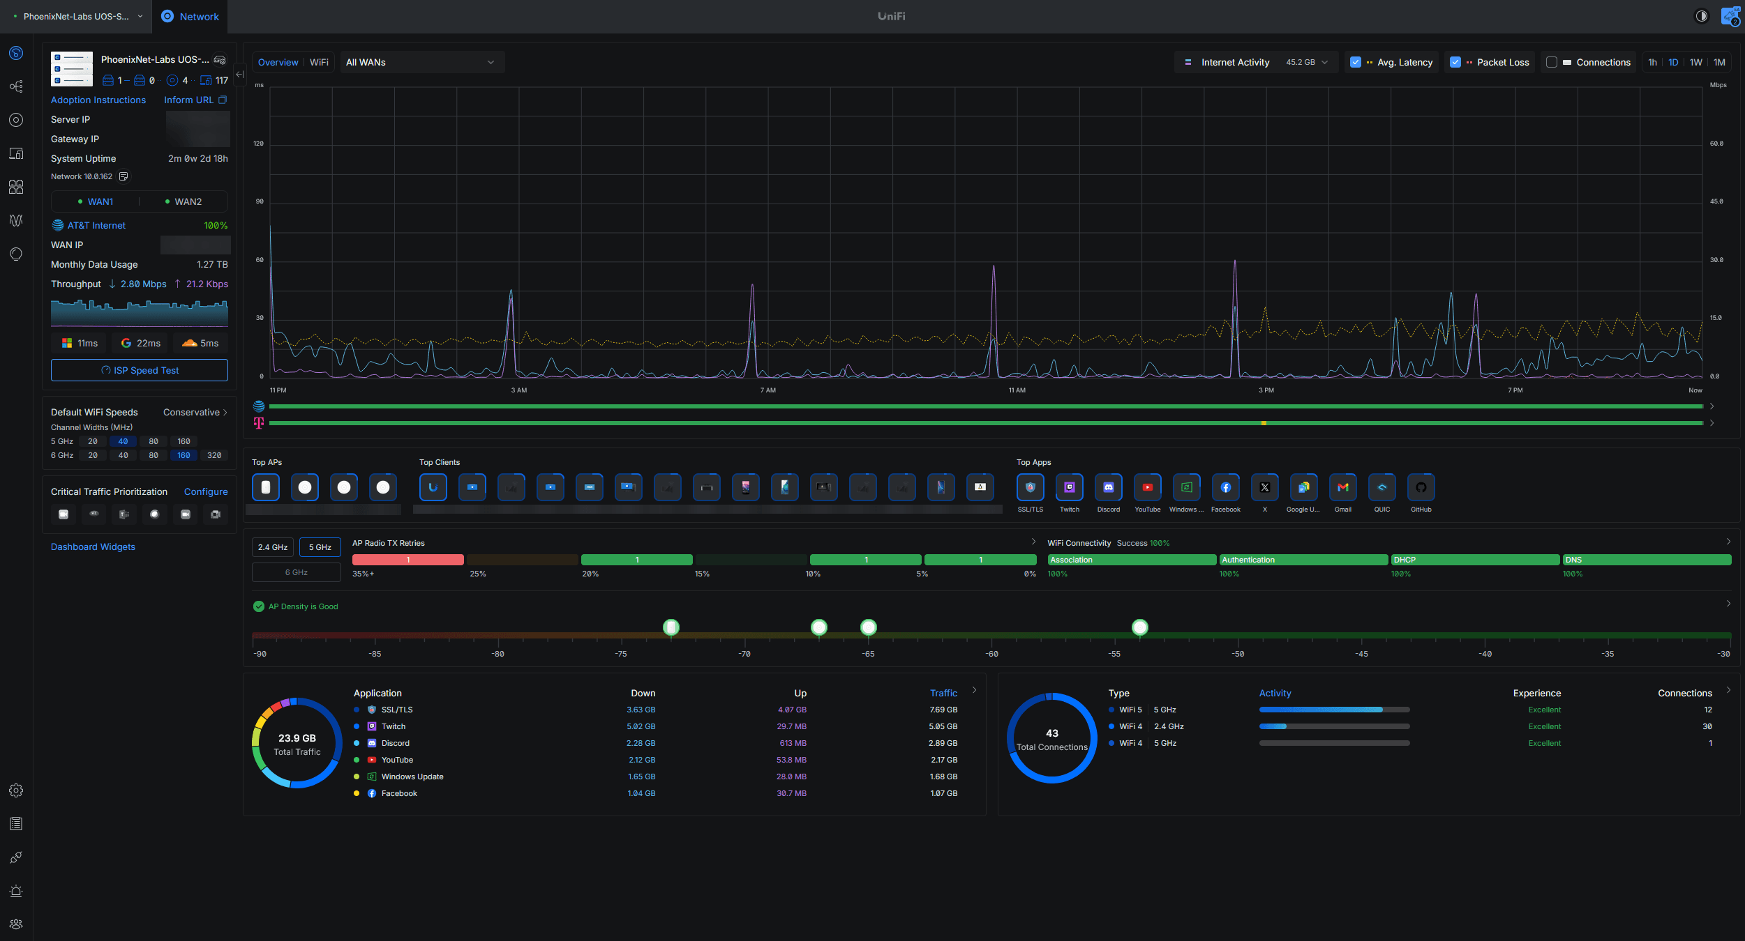Screen dimensions: 1745x941
Task: Disable the Avg. Latency checkbox
Action: tap(1356, 62)
